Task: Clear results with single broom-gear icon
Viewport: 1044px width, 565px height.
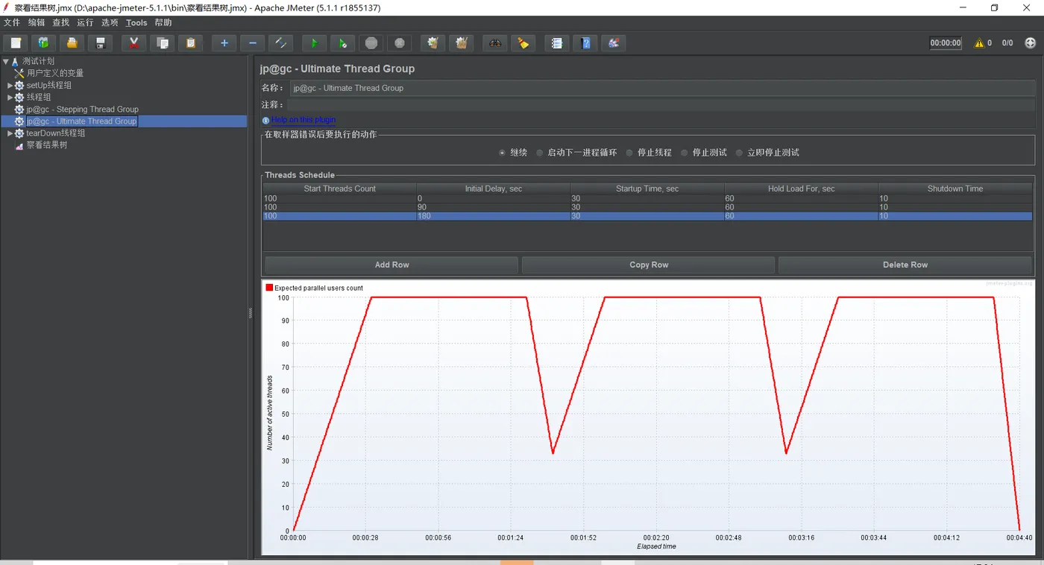Action: [433, 43]
